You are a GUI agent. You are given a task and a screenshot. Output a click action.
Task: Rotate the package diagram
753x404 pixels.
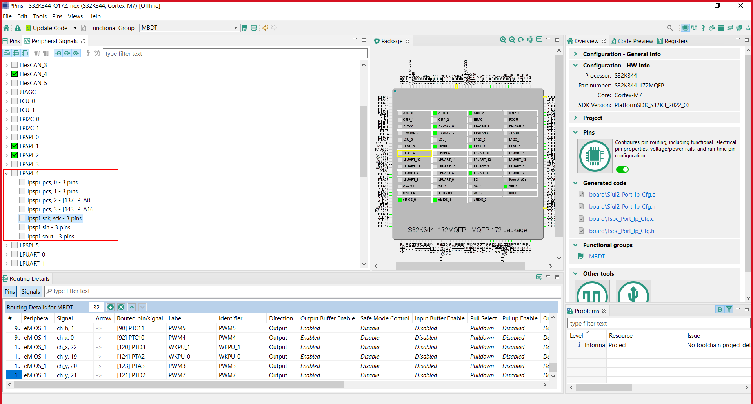(521, 40)
